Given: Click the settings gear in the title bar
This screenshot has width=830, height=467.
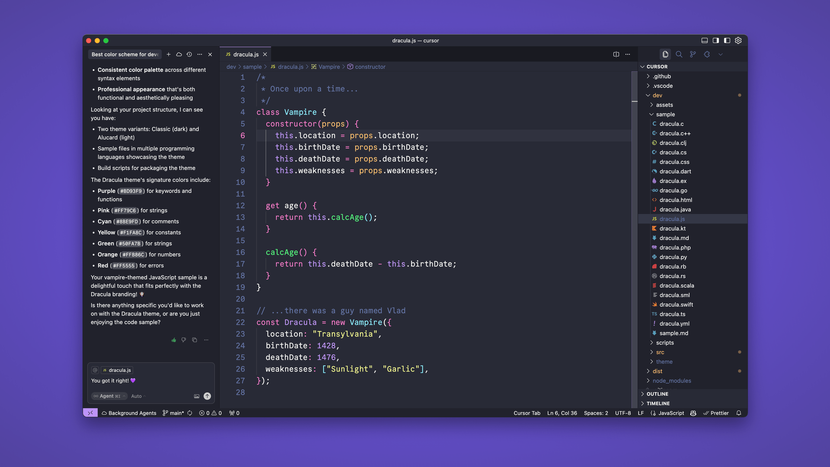Looking at the screenshot, I should point(738,41).
